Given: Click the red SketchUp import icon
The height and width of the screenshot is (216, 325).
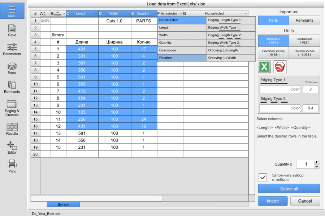Looking at the screenshot, I should (x=280, y=67).
